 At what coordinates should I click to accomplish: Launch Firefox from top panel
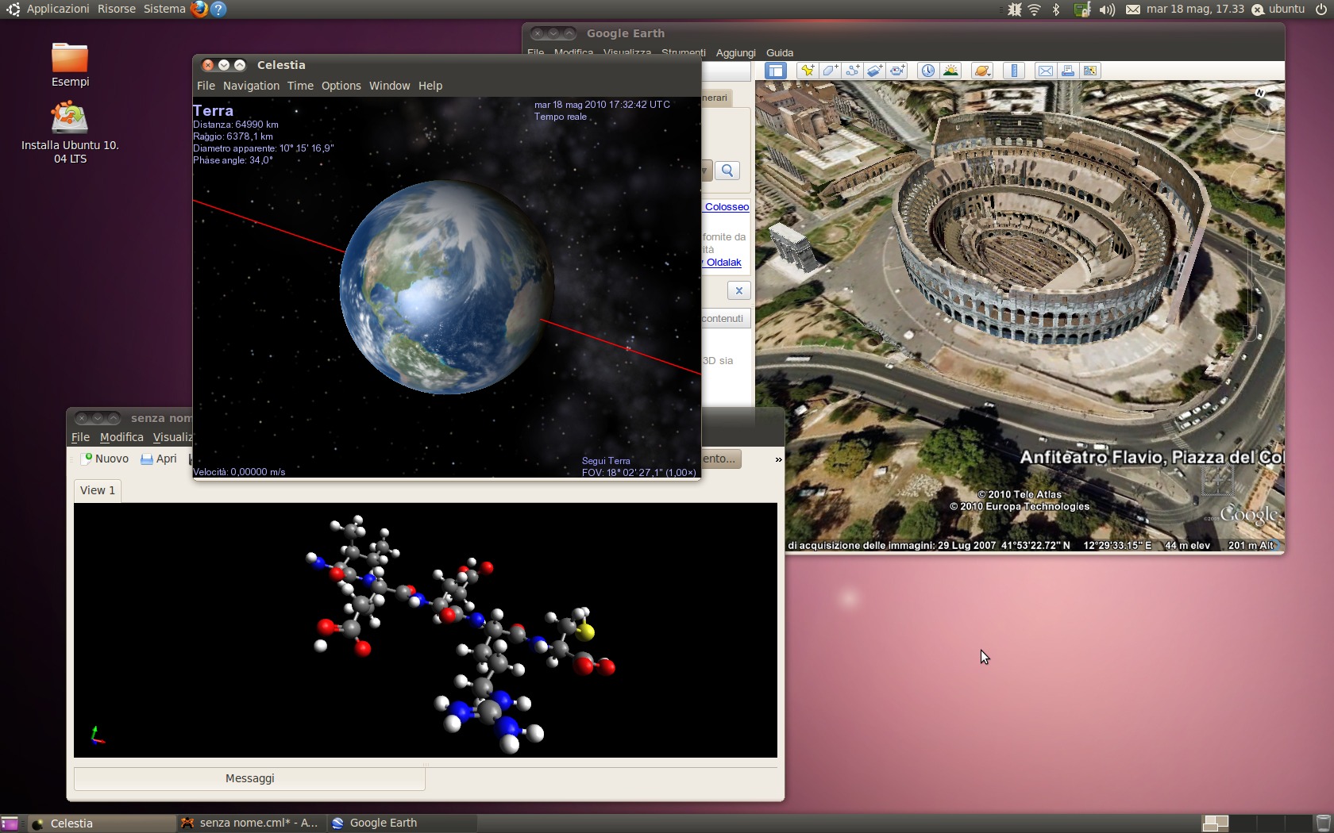[x=199, y=9]
